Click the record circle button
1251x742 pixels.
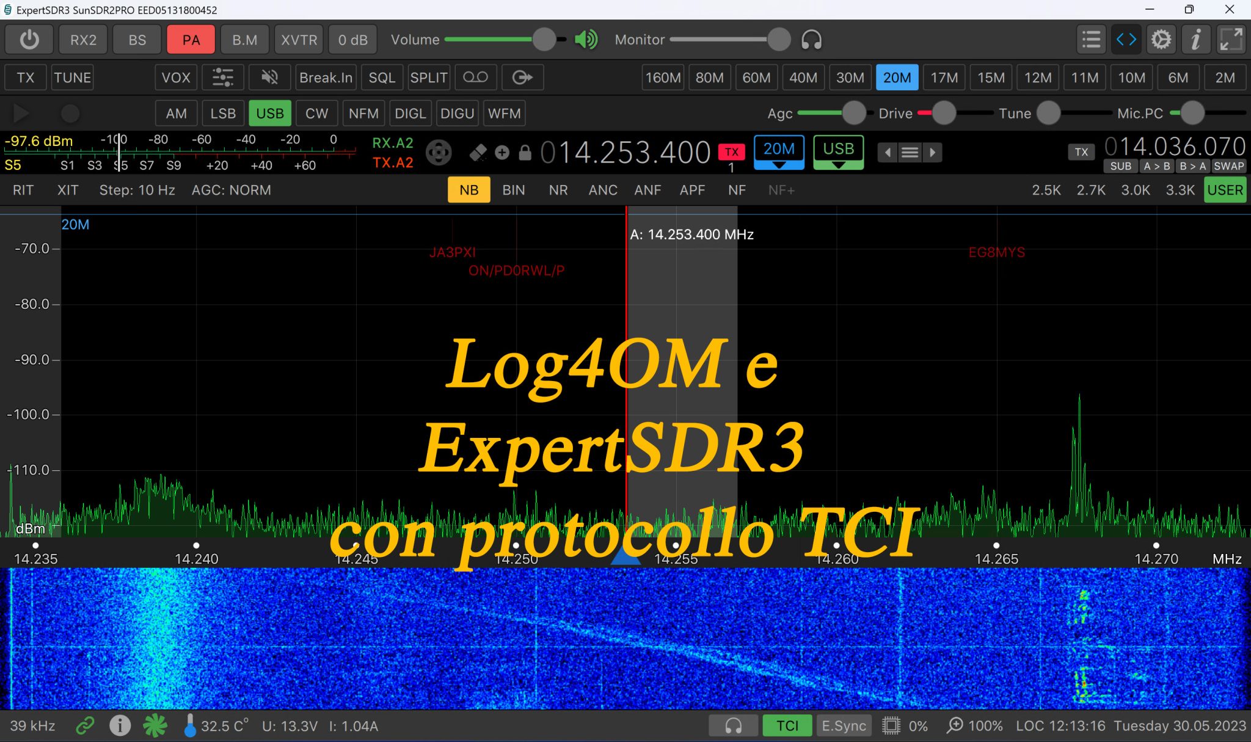coord(70,114)
